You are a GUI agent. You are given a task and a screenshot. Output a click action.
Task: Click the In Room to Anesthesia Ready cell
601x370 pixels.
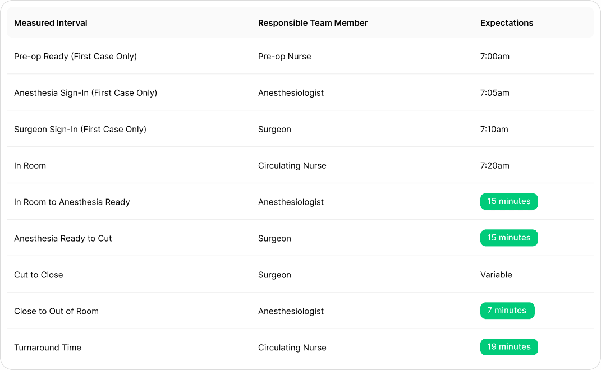click(72, 202)
